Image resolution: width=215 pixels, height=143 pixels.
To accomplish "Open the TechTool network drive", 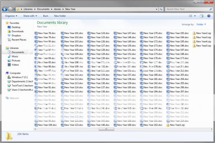I will (22, 86).
